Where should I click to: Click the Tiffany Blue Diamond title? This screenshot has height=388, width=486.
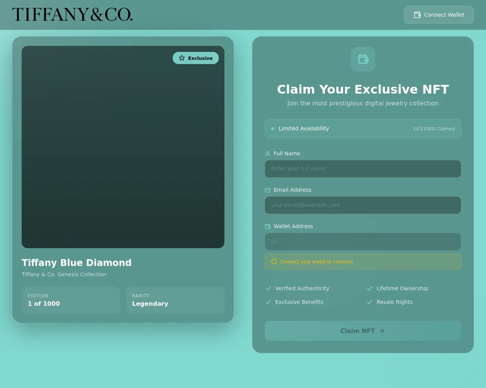point(77,263)
